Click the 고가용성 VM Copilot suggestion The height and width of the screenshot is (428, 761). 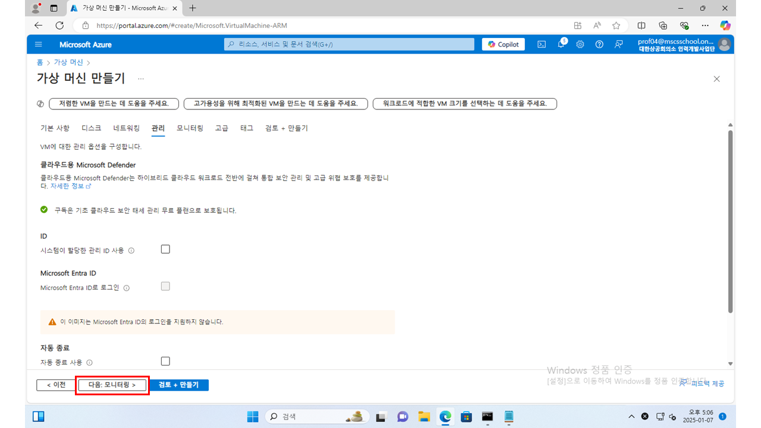pos(275,103)
